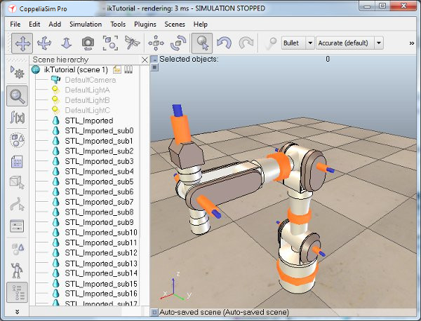This screenshot has width=421, height=321.
Task: Click the camera angle tool icon
Action: coord(88,43)
